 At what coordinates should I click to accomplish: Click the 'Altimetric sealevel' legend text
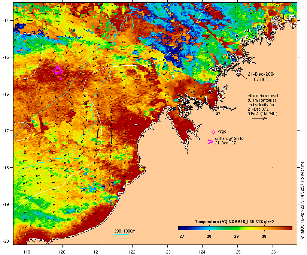[263, 96]
